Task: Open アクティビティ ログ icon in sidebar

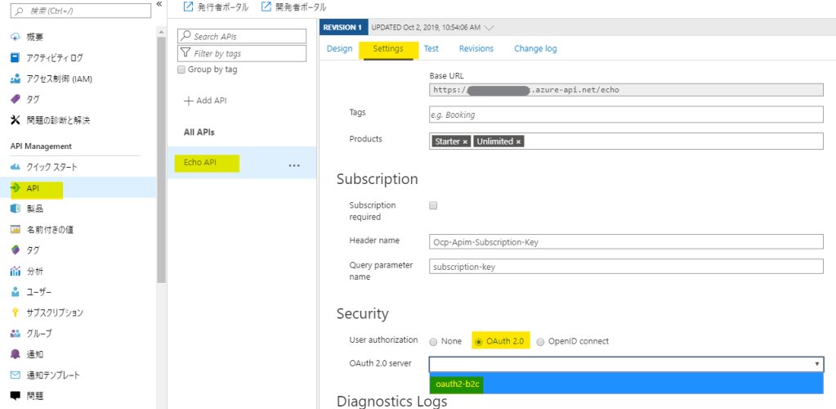Action: 15,58
